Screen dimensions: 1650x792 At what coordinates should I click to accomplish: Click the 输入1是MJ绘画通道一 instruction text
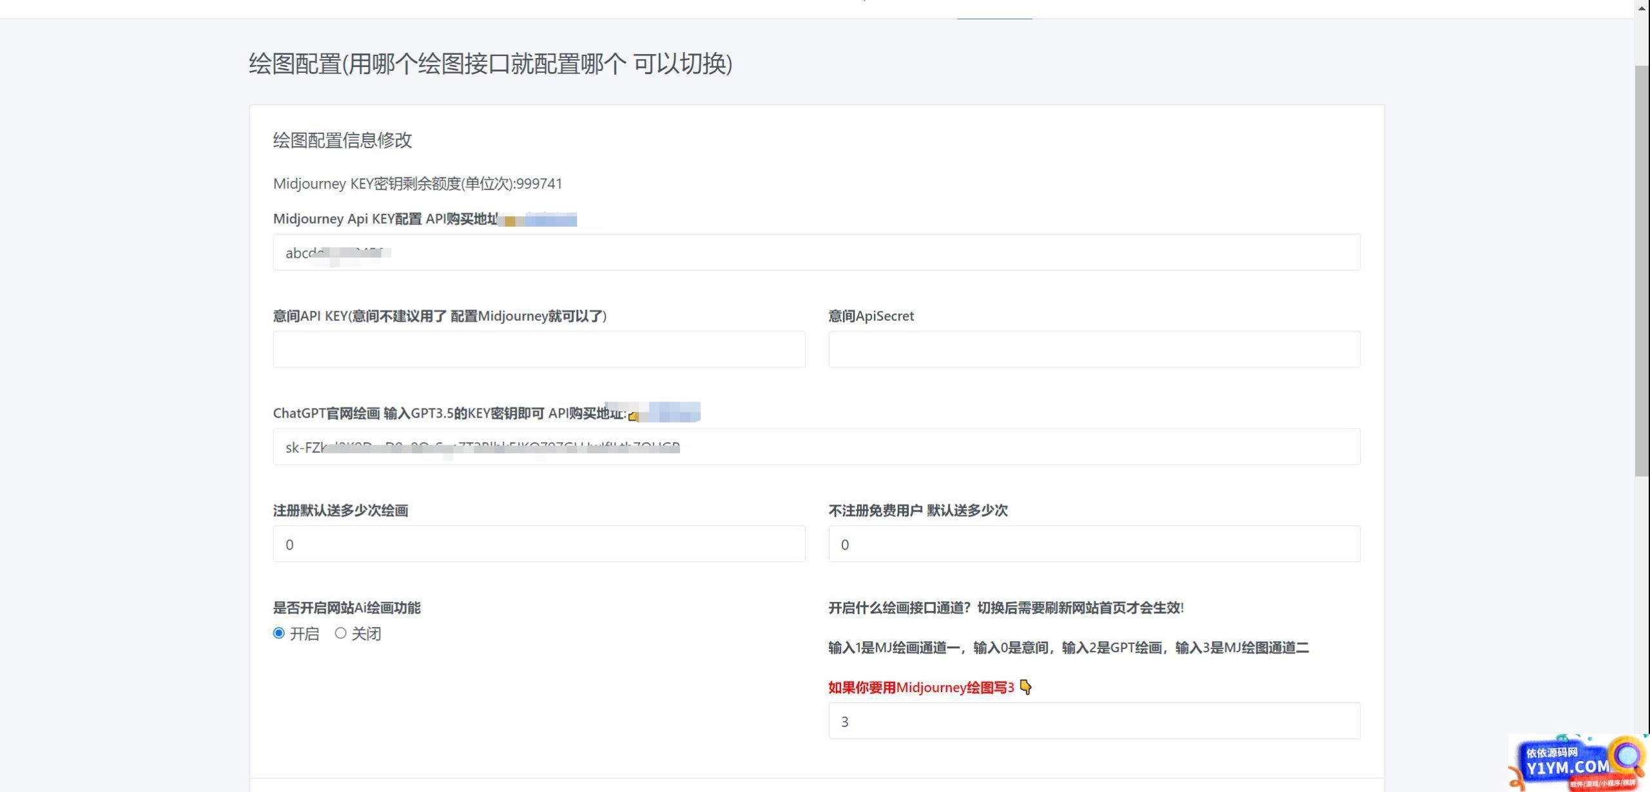click(1069, 648)
